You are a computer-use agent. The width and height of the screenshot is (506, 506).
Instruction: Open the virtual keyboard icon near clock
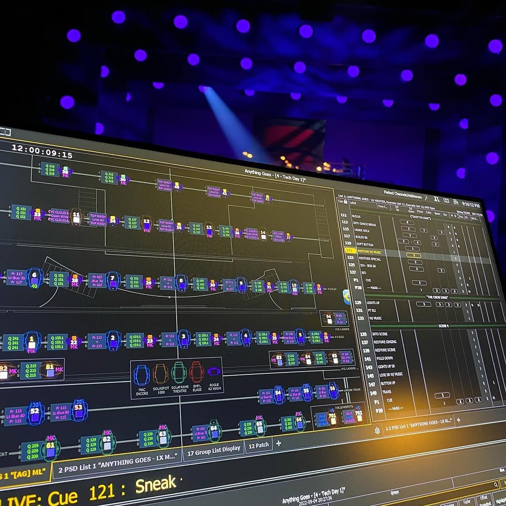456,202
